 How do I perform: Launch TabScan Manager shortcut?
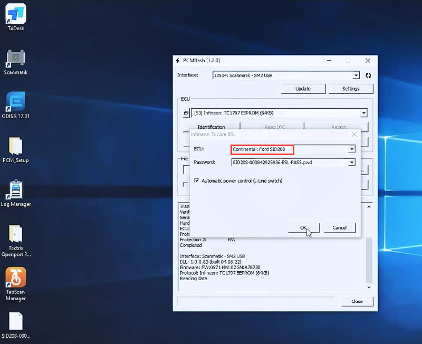16,280
